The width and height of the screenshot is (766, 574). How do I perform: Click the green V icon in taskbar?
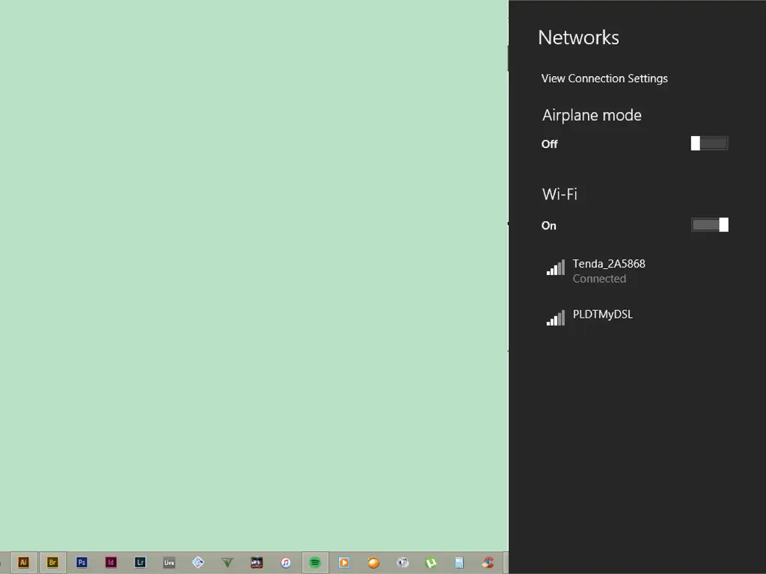coord(227,563)
